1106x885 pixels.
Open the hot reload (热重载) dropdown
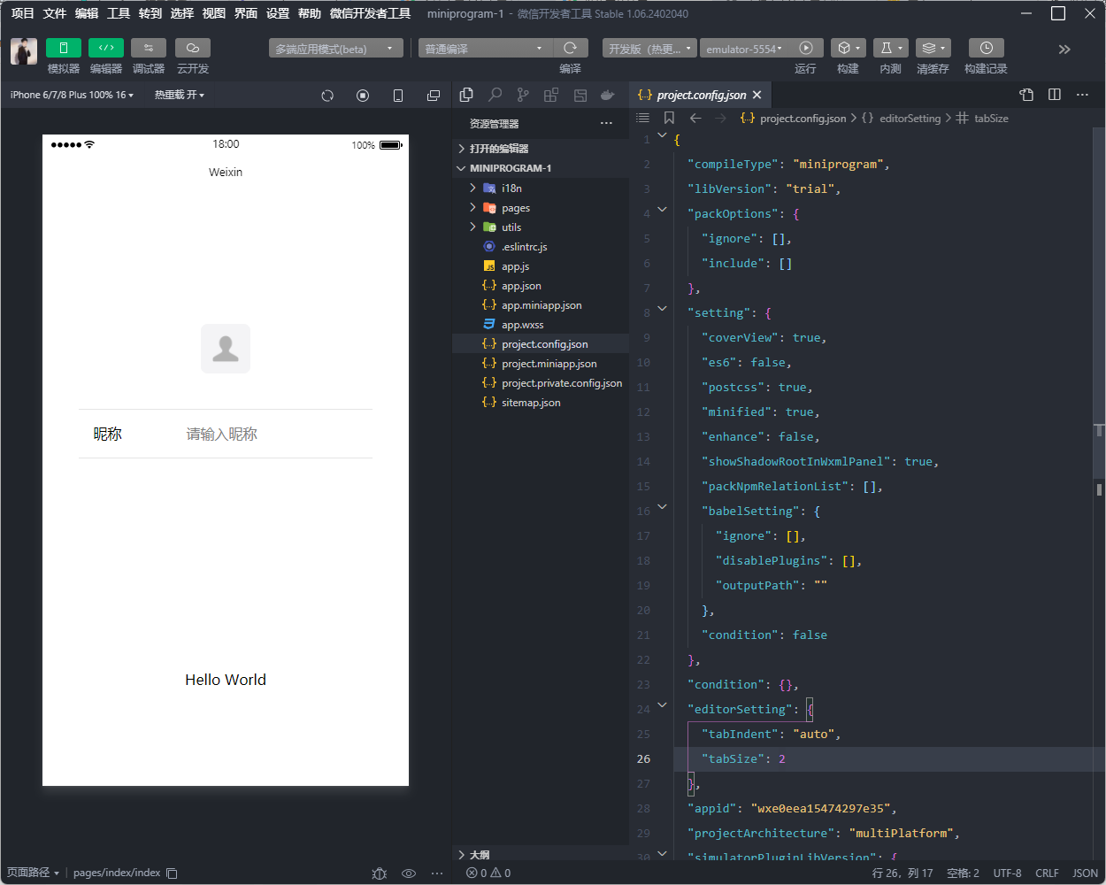180,95
